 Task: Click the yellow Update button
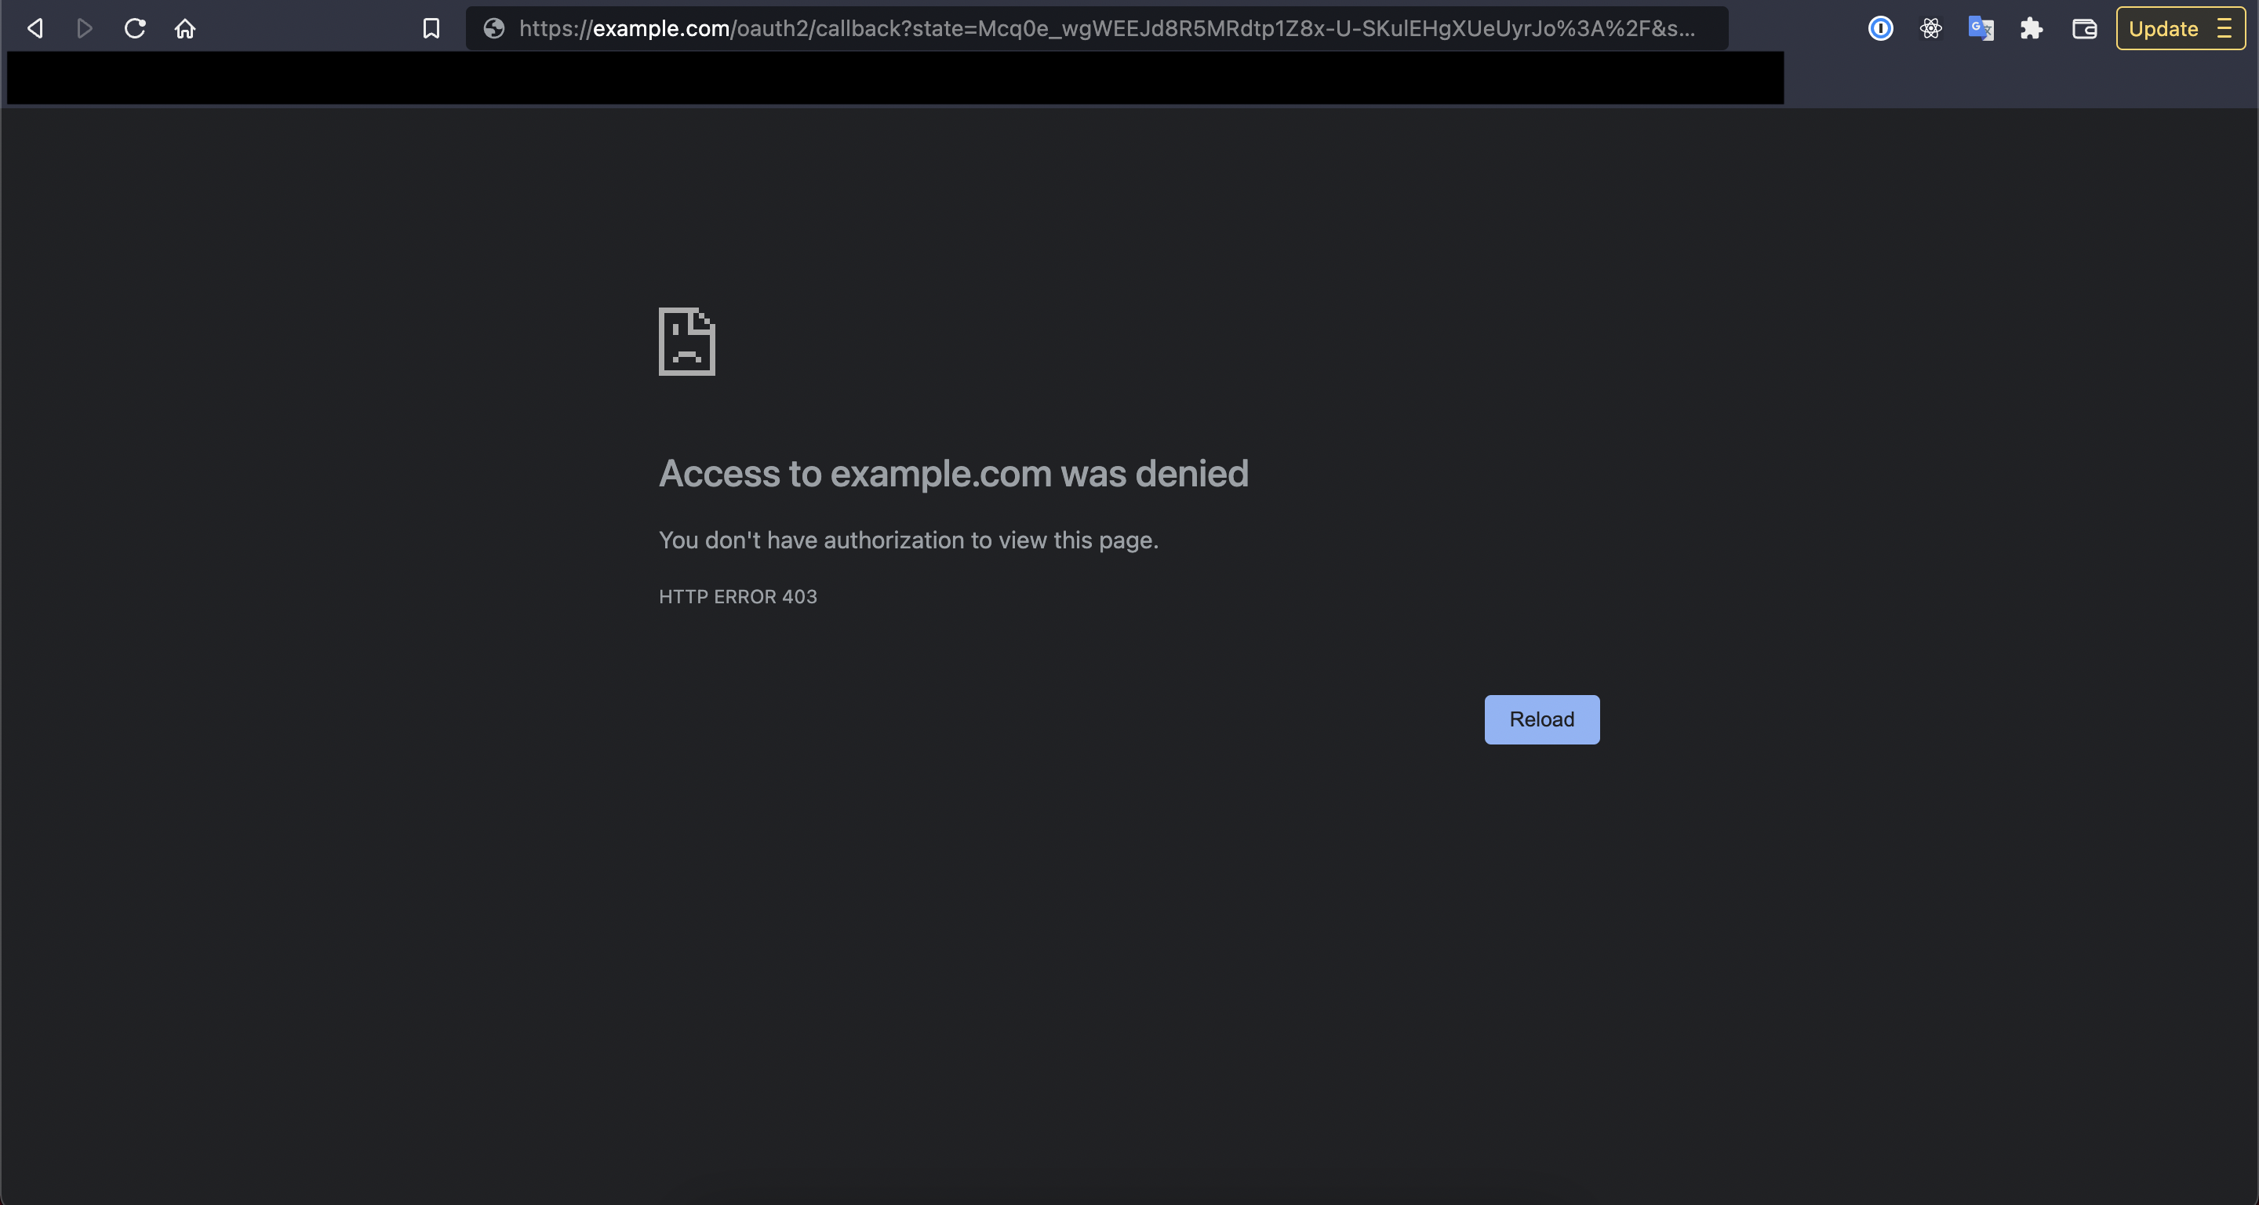point(2163,28)
